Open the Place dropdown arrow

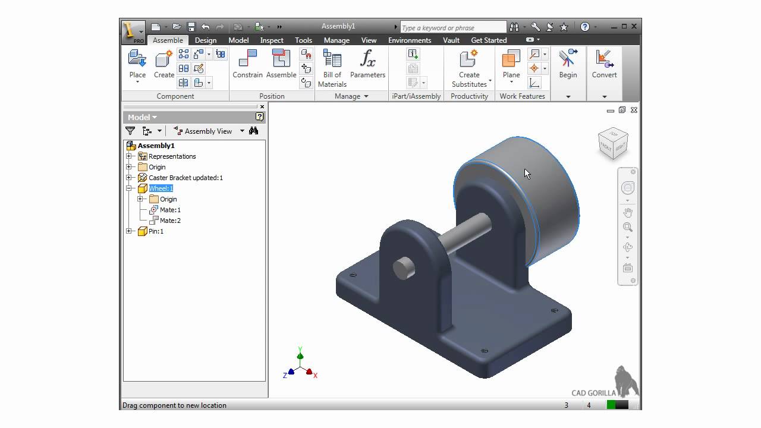[137, 82]
